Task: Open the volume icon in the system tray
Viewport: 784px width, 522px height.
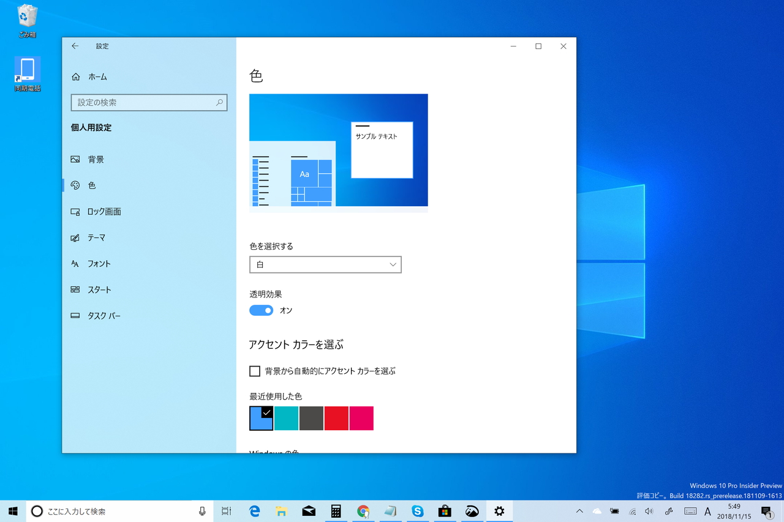Action: 649,511
